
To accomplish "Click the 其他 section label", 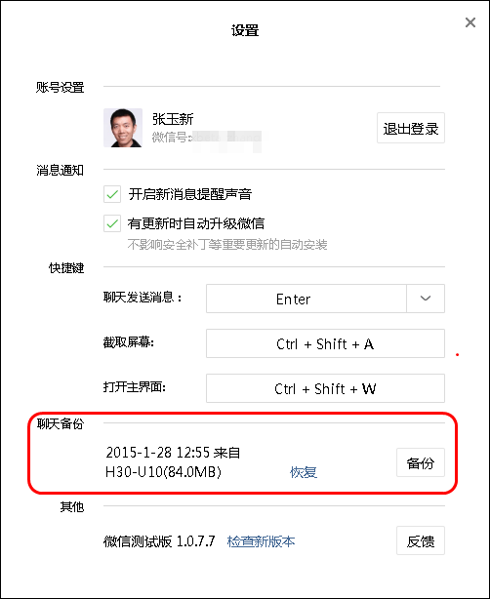I will coord(72,507).
